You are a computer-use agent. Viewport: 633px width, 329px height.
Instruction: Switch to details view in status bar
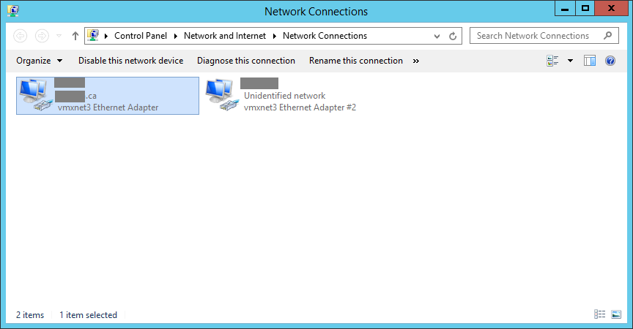[599, 314]
